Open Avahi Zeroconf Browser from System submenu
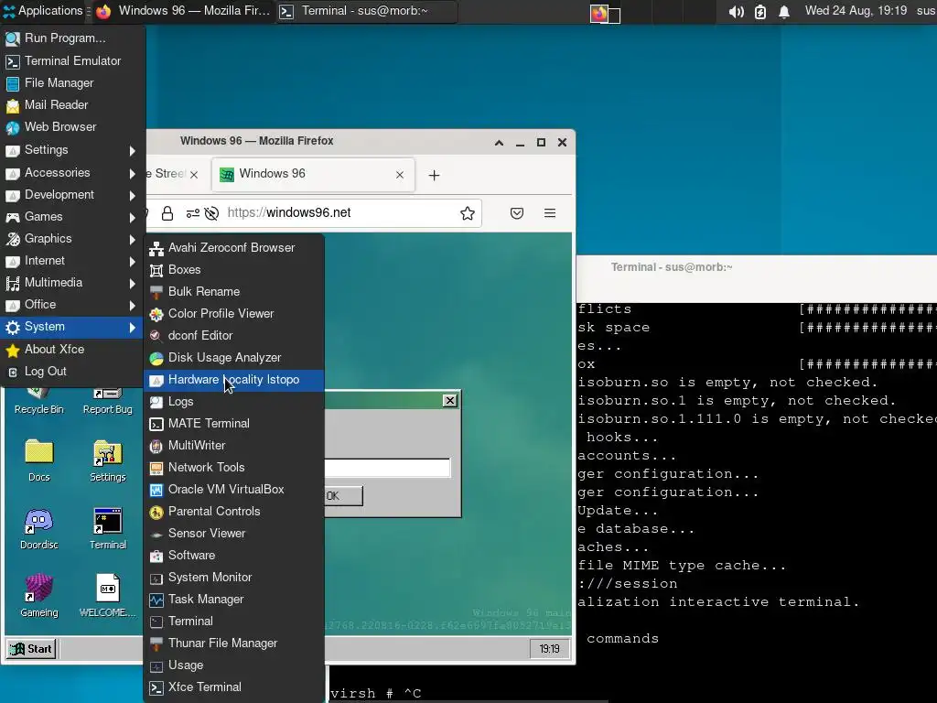 click(x=233, y=247)
